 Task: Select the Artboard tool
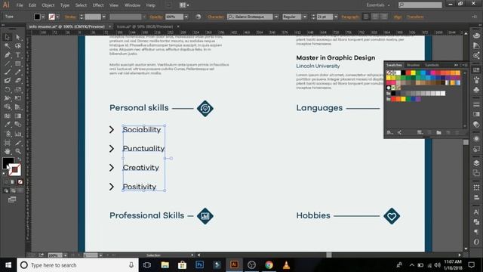pyautogui.click(x=7, y=143)
